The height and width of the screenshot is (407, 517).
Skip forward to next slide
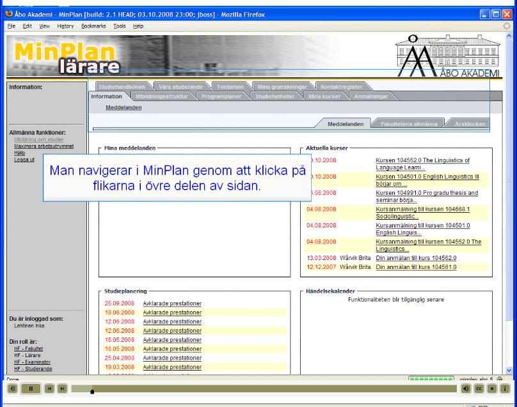click(62, 388)
